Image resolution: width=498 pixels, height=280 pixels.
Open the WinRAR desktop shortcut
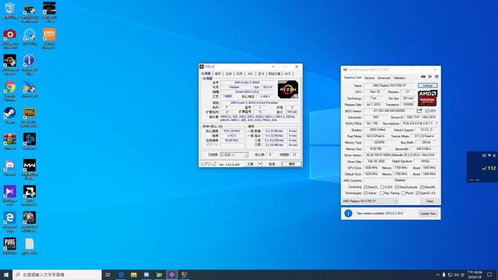pos(10,142)
